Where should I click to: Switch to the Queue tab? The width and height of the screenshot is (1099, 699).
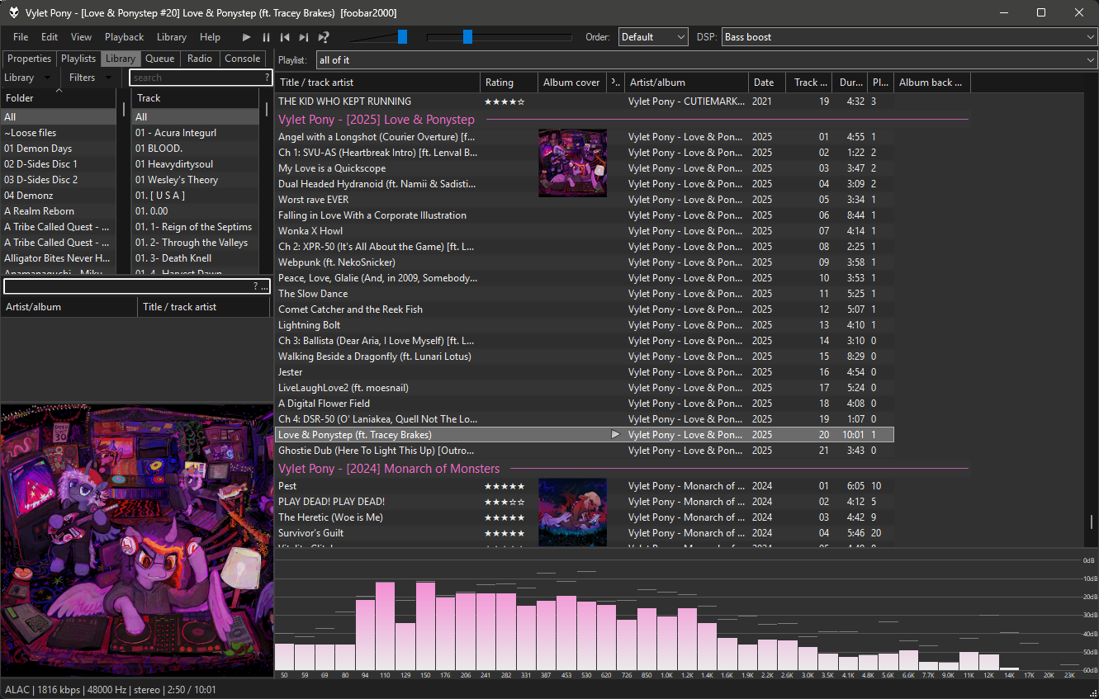click(x=160, y=59)
